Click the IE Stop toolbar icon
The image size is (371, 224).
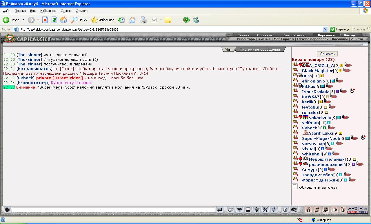[45, 20]
